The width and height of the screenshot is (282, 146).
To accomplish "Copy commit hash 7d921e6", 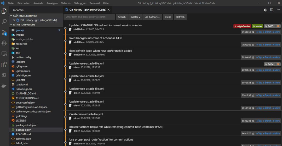I will point(253,45).
